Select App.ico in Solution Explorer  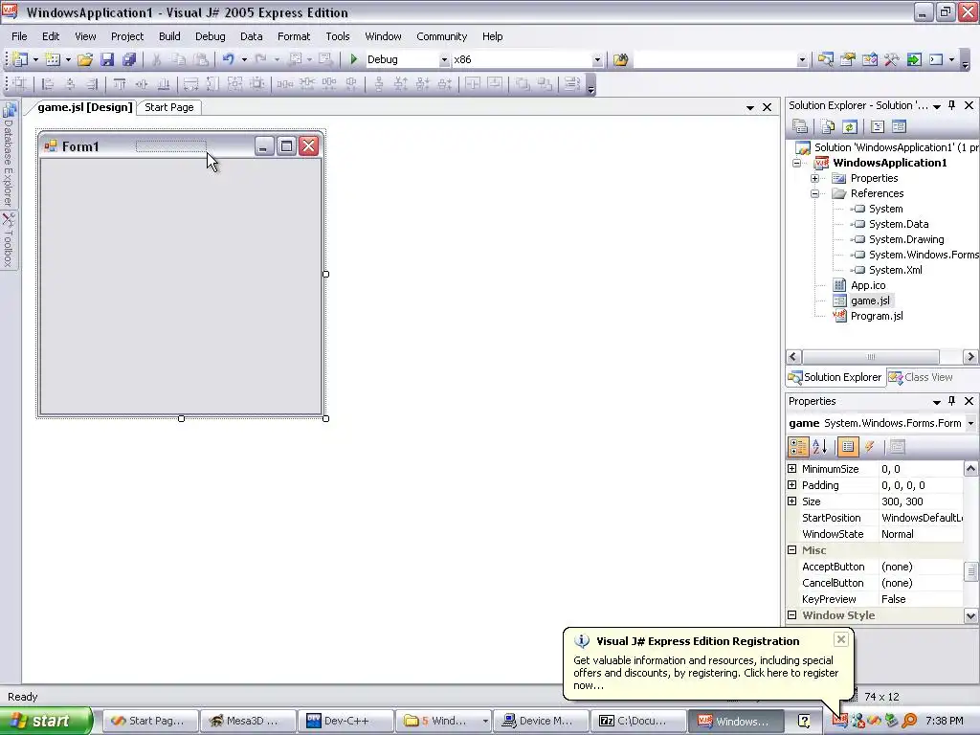pos(867,285)
